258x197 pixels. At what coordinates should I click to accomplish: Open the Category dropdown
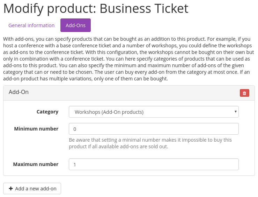154,112
